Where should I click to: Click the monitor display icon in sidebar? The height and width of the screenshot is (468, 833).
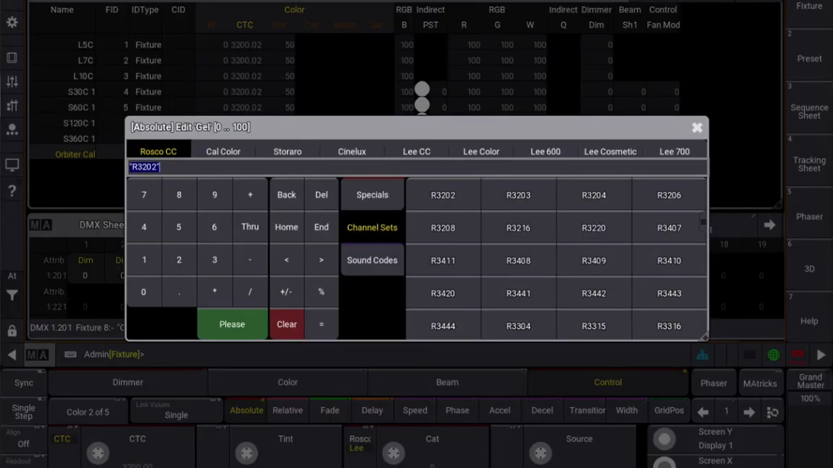12,164
